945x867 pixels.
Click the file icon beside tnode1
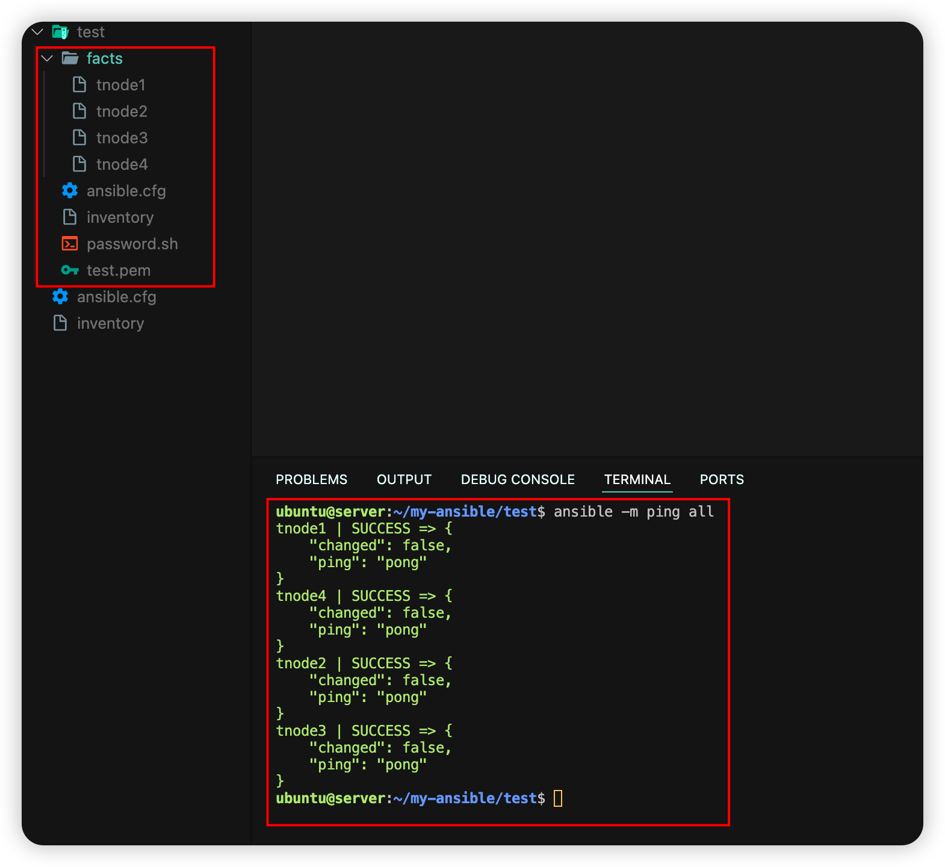[79, 85]
